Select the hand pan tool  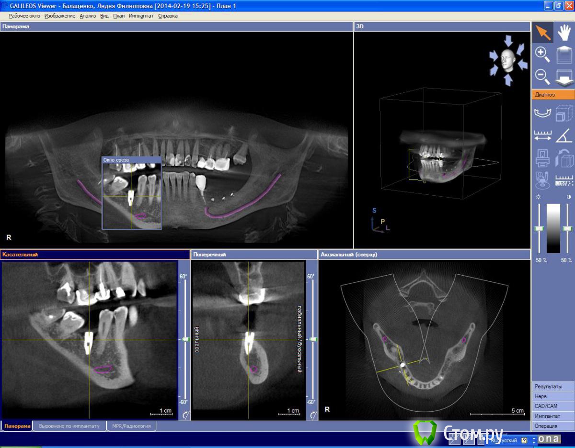click(x=565, y=33)
